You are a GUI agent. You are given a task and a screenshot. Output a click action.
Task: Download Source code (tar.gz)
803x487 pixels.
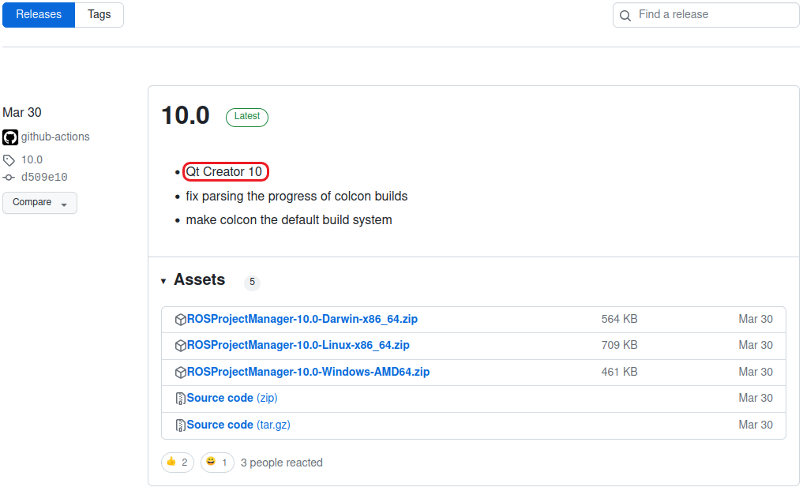tap(238, 425)
